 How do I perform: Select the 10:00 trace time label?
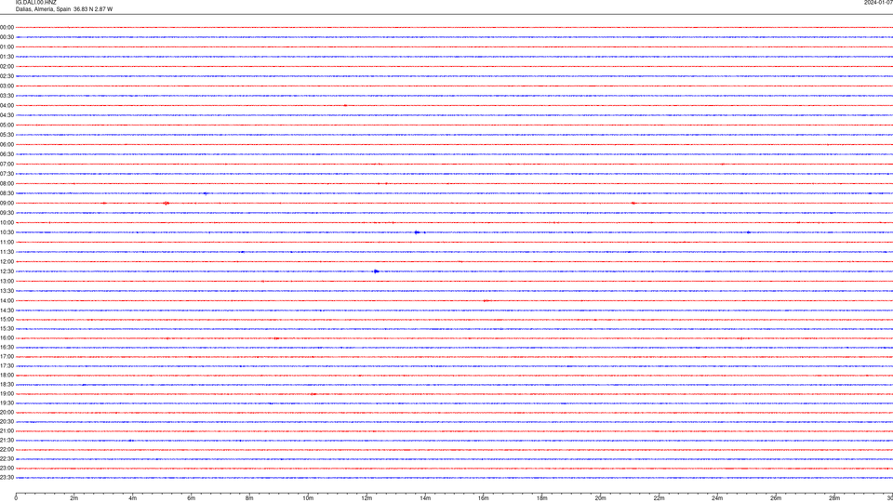point(7,222)
